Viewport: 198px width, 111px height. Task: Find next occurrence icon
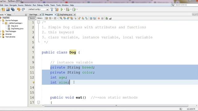[68, 18]
